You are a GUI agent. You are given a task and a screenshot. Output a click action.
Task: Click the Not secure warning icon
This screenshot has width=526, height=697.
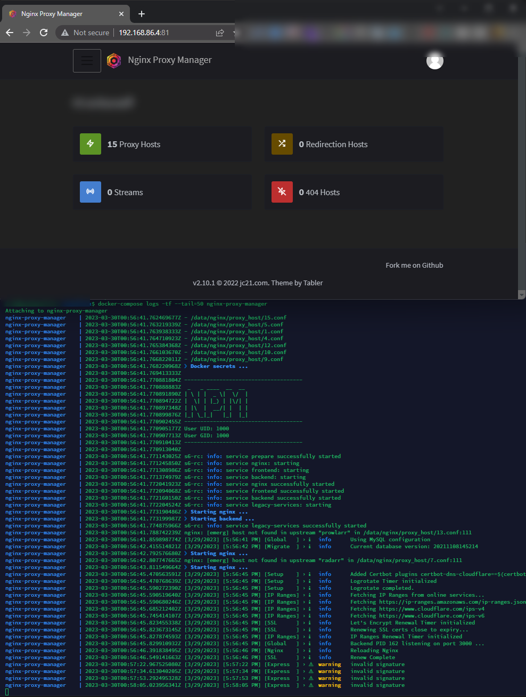point(64,33)
